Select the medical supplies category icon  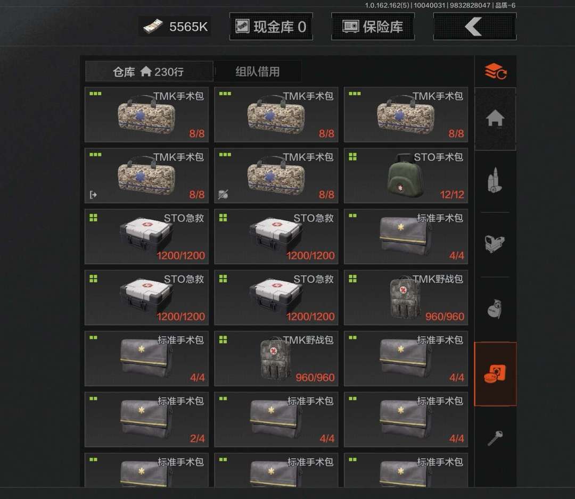point(495,374)
